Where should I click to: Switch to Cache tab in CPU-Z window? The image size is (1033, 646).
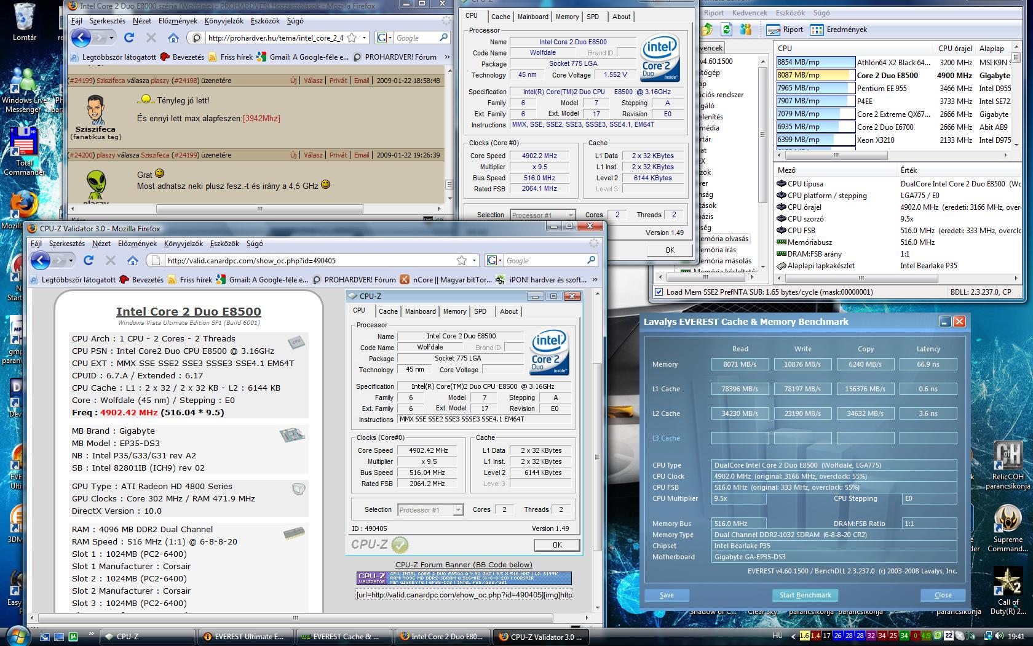tap(500, 17)
